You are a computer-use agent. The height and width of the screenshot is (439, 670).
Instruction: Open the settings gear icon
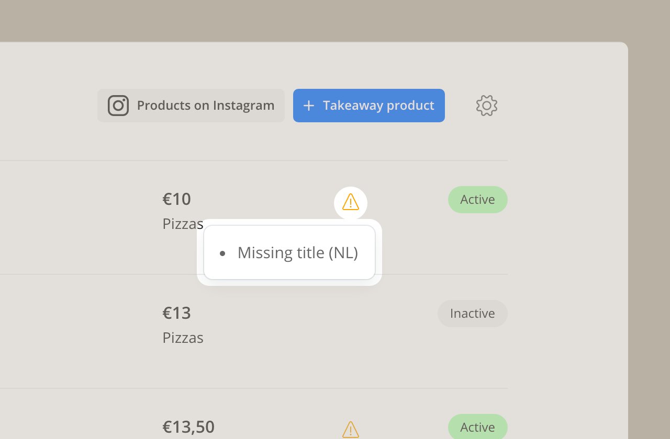click(487, 106)
